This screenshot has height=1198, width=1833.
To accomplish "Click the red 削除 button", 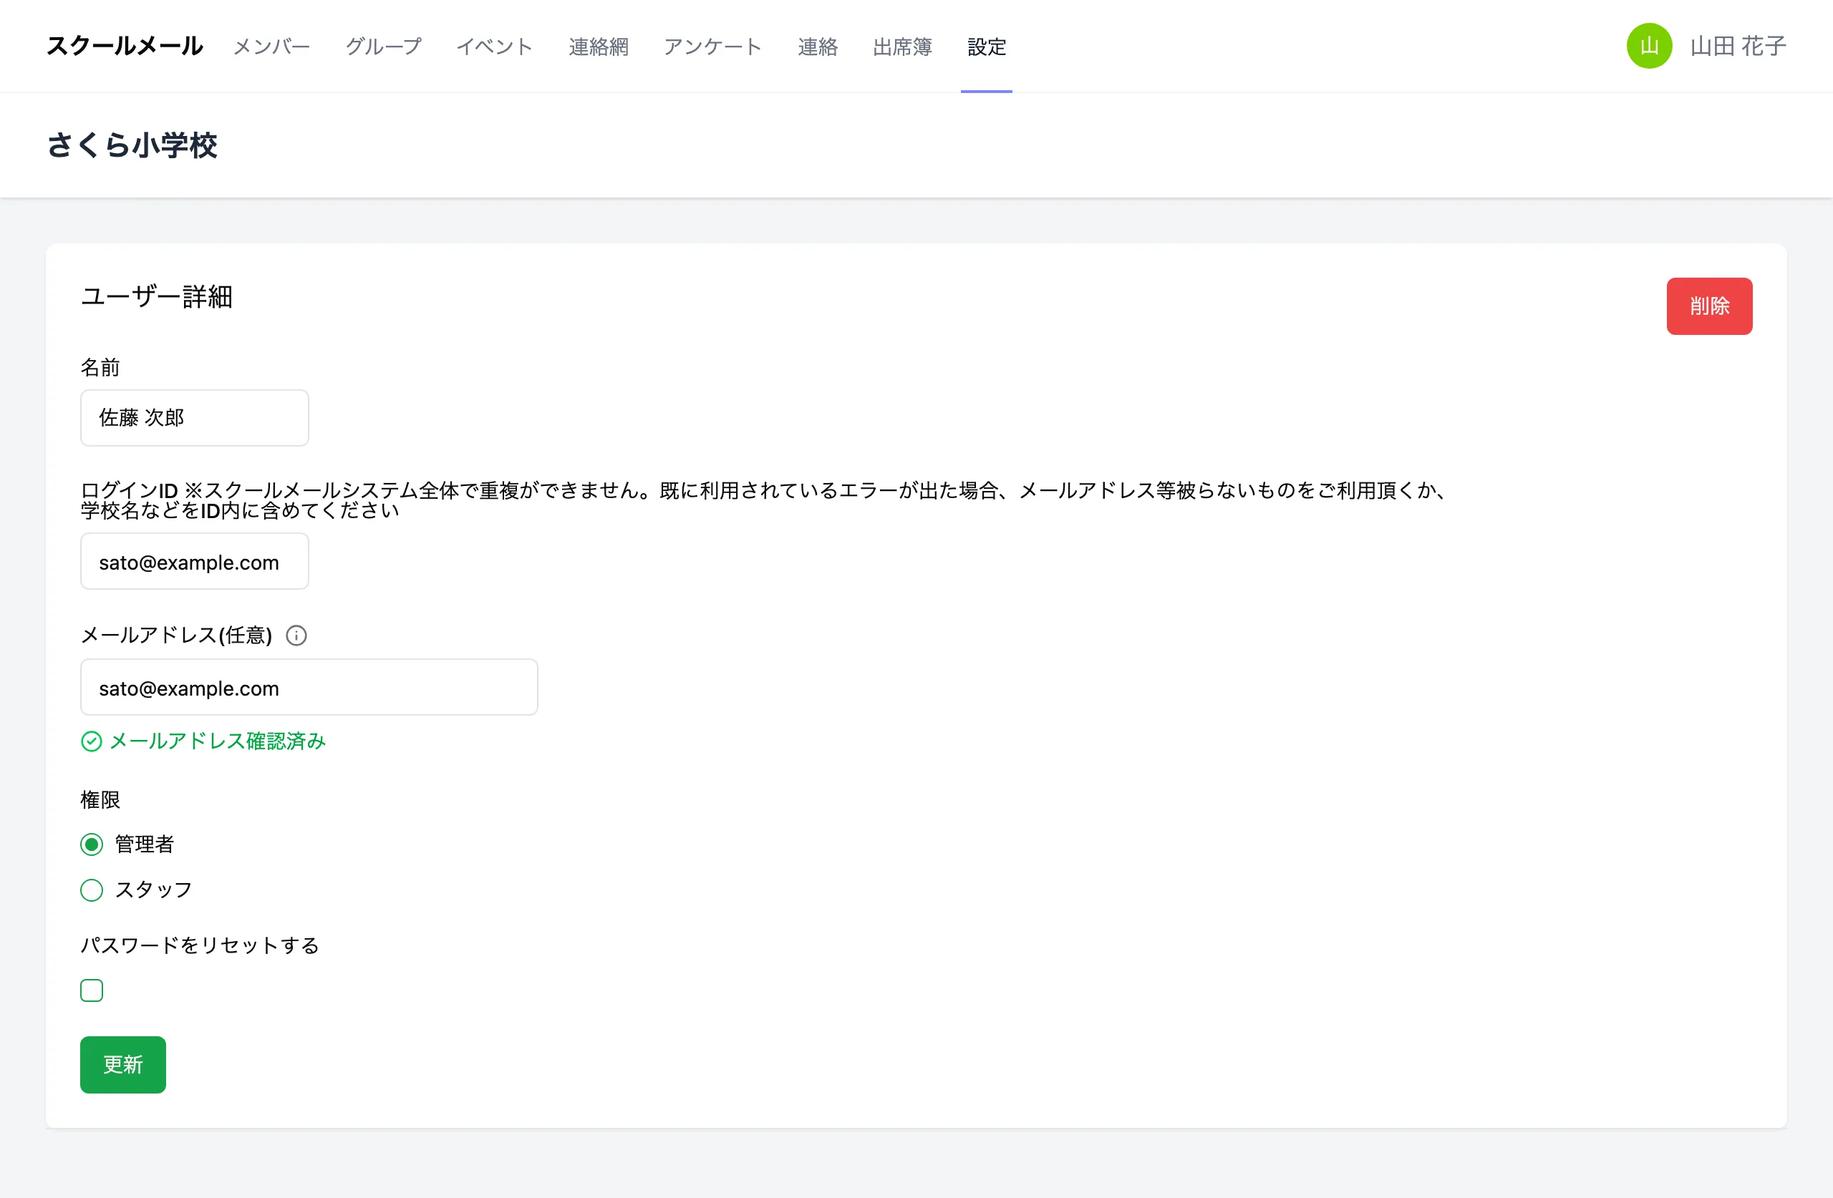I will (x=1709, y=306).
